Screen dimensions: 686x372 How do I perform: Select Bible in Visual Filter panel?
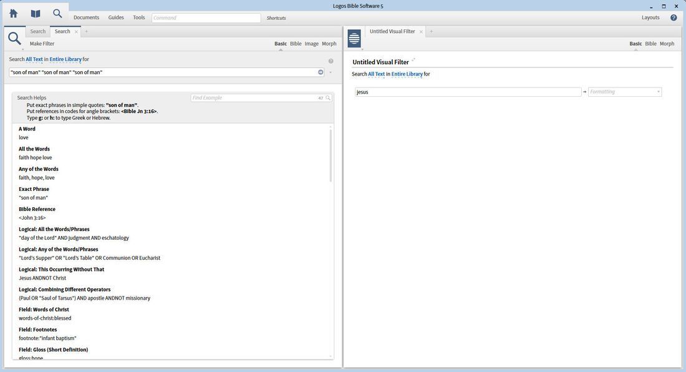[650, 44]
